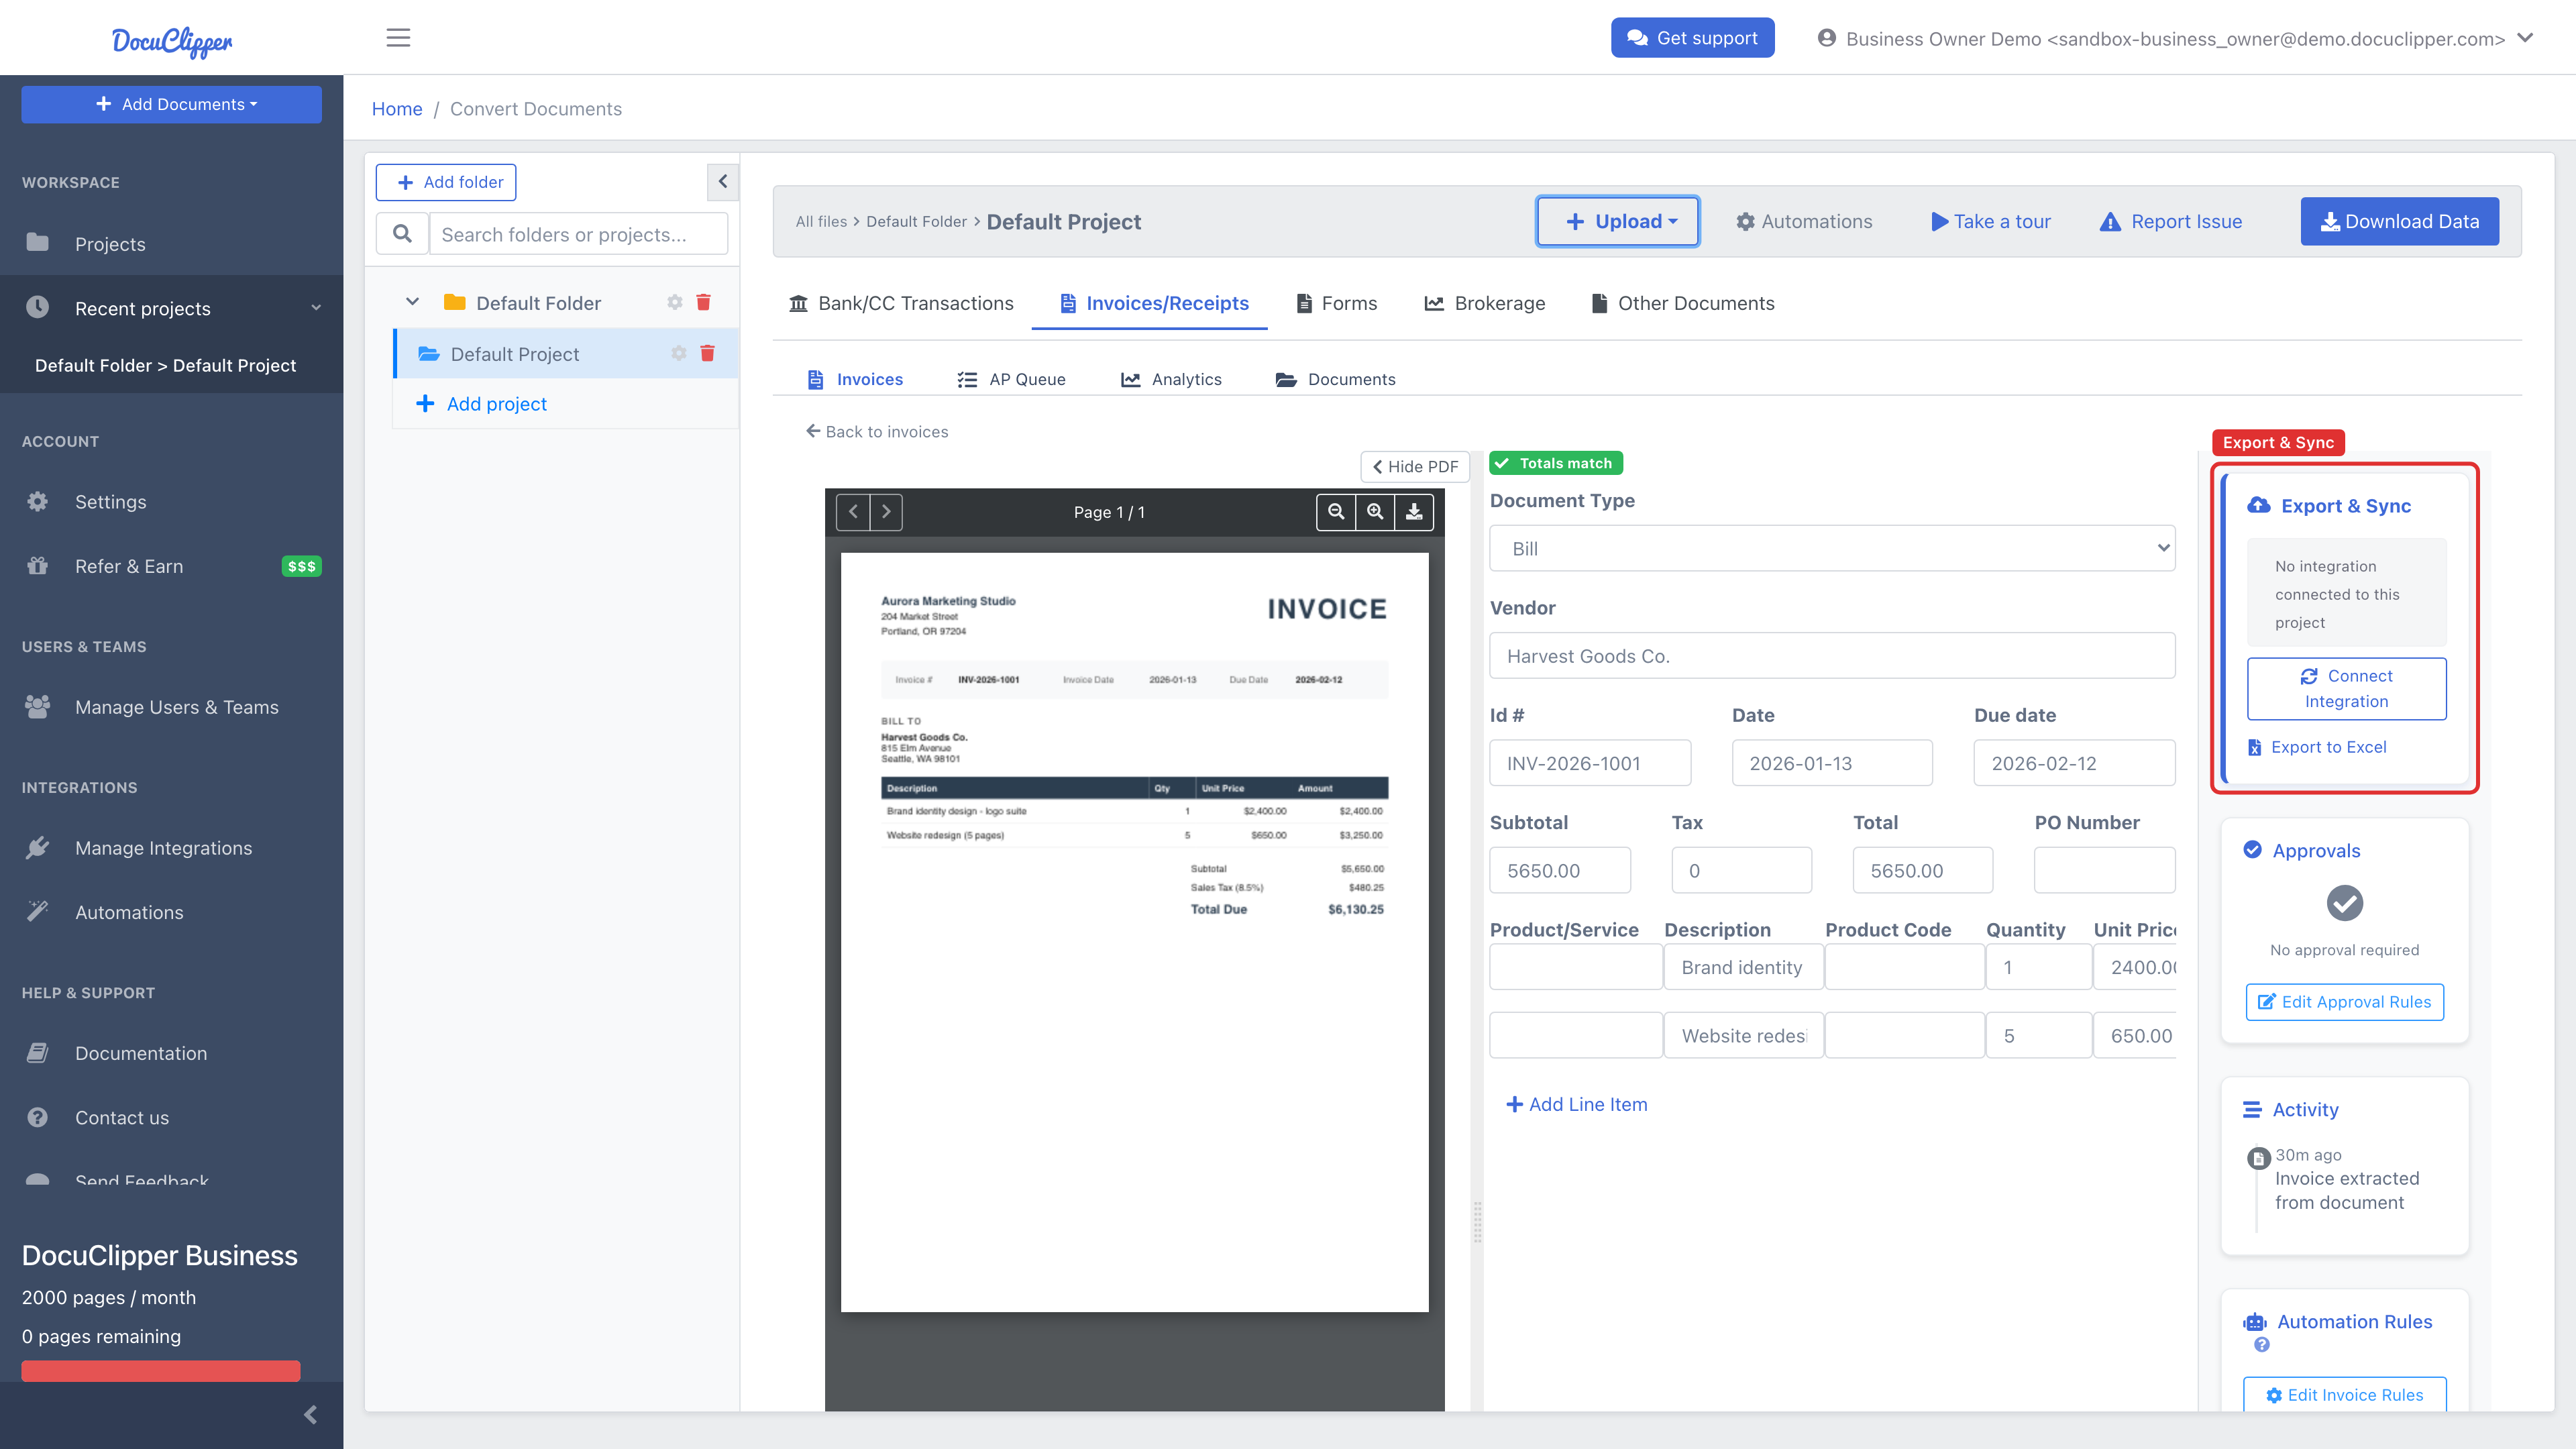Collapse the sidebar with bottom arrow

coord(310,1414)
